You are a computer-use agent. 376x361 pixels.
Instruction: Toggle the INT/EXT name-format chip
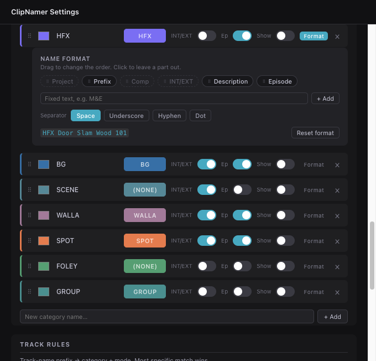click(x=178, y=81)
